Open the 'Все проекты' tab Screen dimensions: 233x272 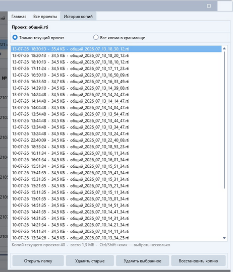pyautogui.click(x=45, y=17)
